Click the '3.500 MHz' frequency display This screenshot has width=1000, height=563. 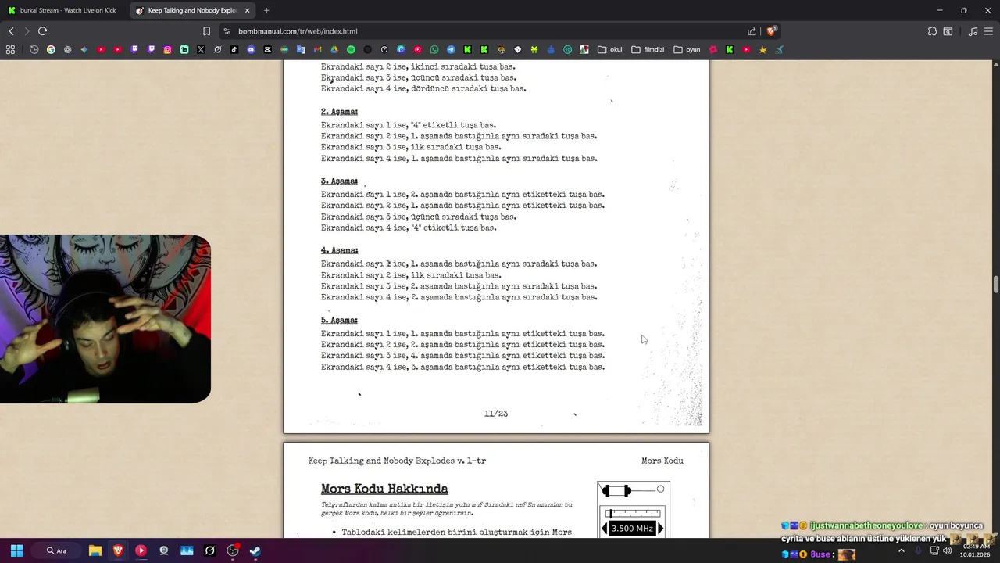[x=632, y=529]
